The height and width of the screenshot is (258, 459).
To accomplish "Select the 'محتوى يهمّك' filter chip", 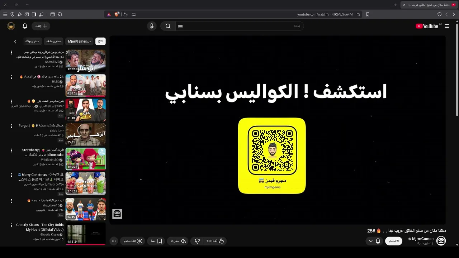I will coord(32,41).
